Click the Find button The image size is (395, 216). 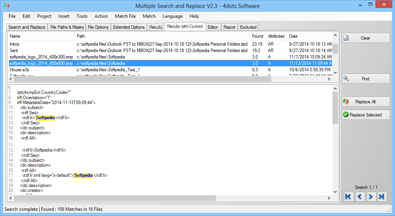point(366,79)
